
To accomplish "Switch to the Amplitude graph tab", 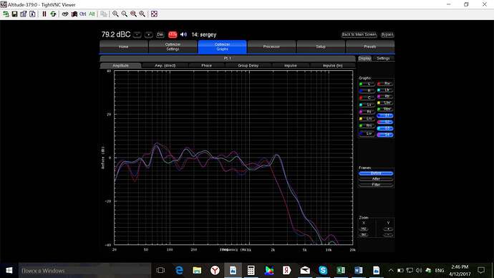I will tap(120, 66).
